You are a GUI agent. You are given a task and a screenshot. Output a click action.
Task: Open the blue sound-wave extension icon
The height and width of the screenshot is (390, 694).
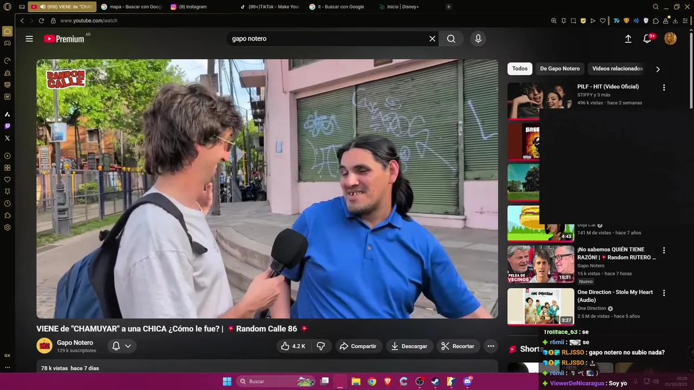(635, 21)
